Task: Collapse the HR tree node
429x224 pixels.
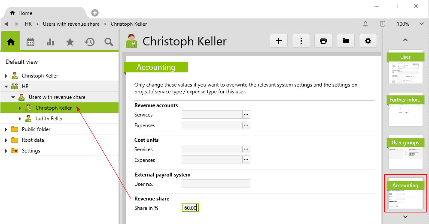Action: tap(6, 87)
